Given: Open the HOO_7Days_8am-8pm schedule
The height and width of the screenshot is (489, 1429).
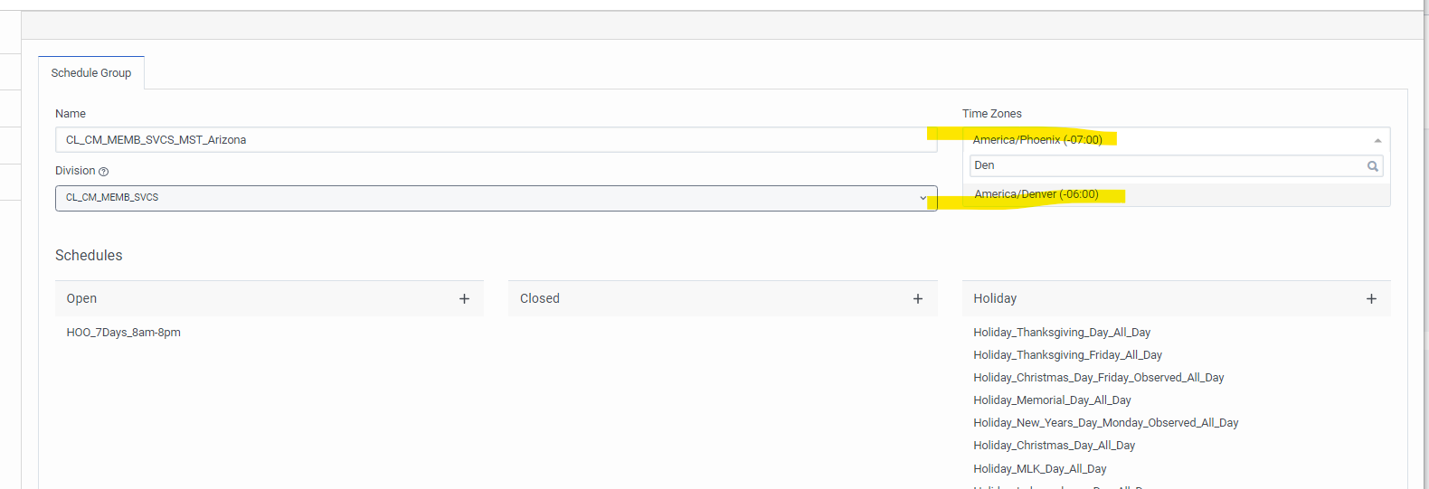Looking at the screenshot, I should (x=124, y=333).
